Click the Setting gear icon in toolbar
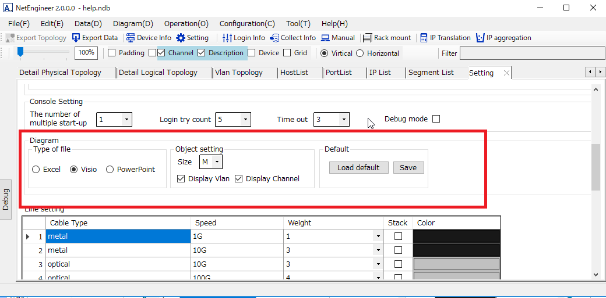Screen dimensions: 606x298 tap(181, 38)
